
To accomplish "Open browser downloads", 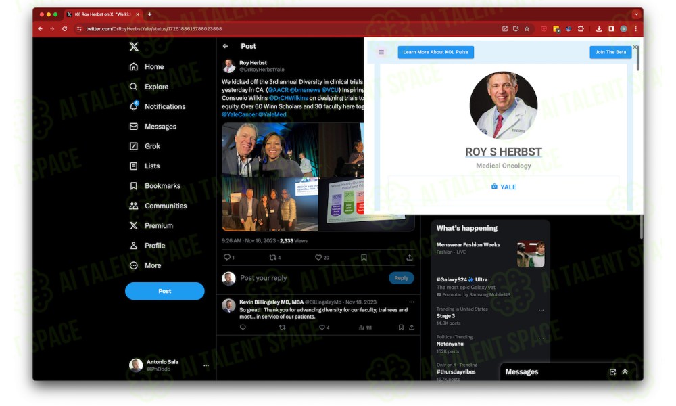I will click(x=599, y=29).
